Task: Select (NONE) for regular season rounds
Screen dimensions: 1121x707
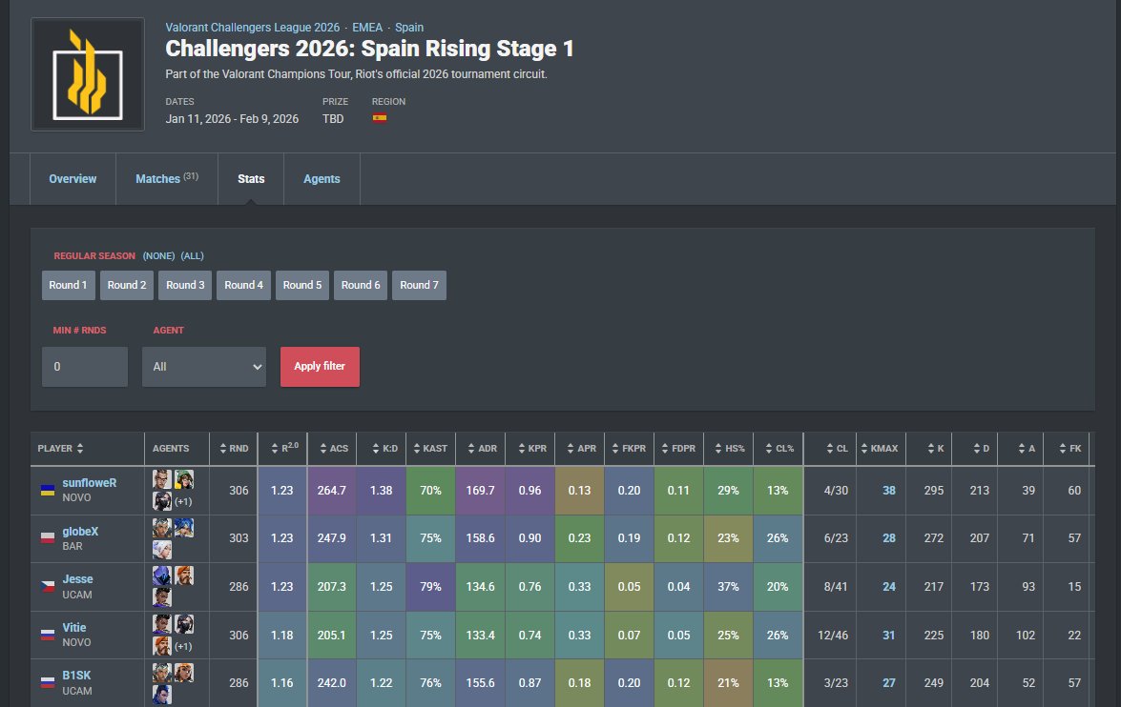Action: tap(158, 255)
